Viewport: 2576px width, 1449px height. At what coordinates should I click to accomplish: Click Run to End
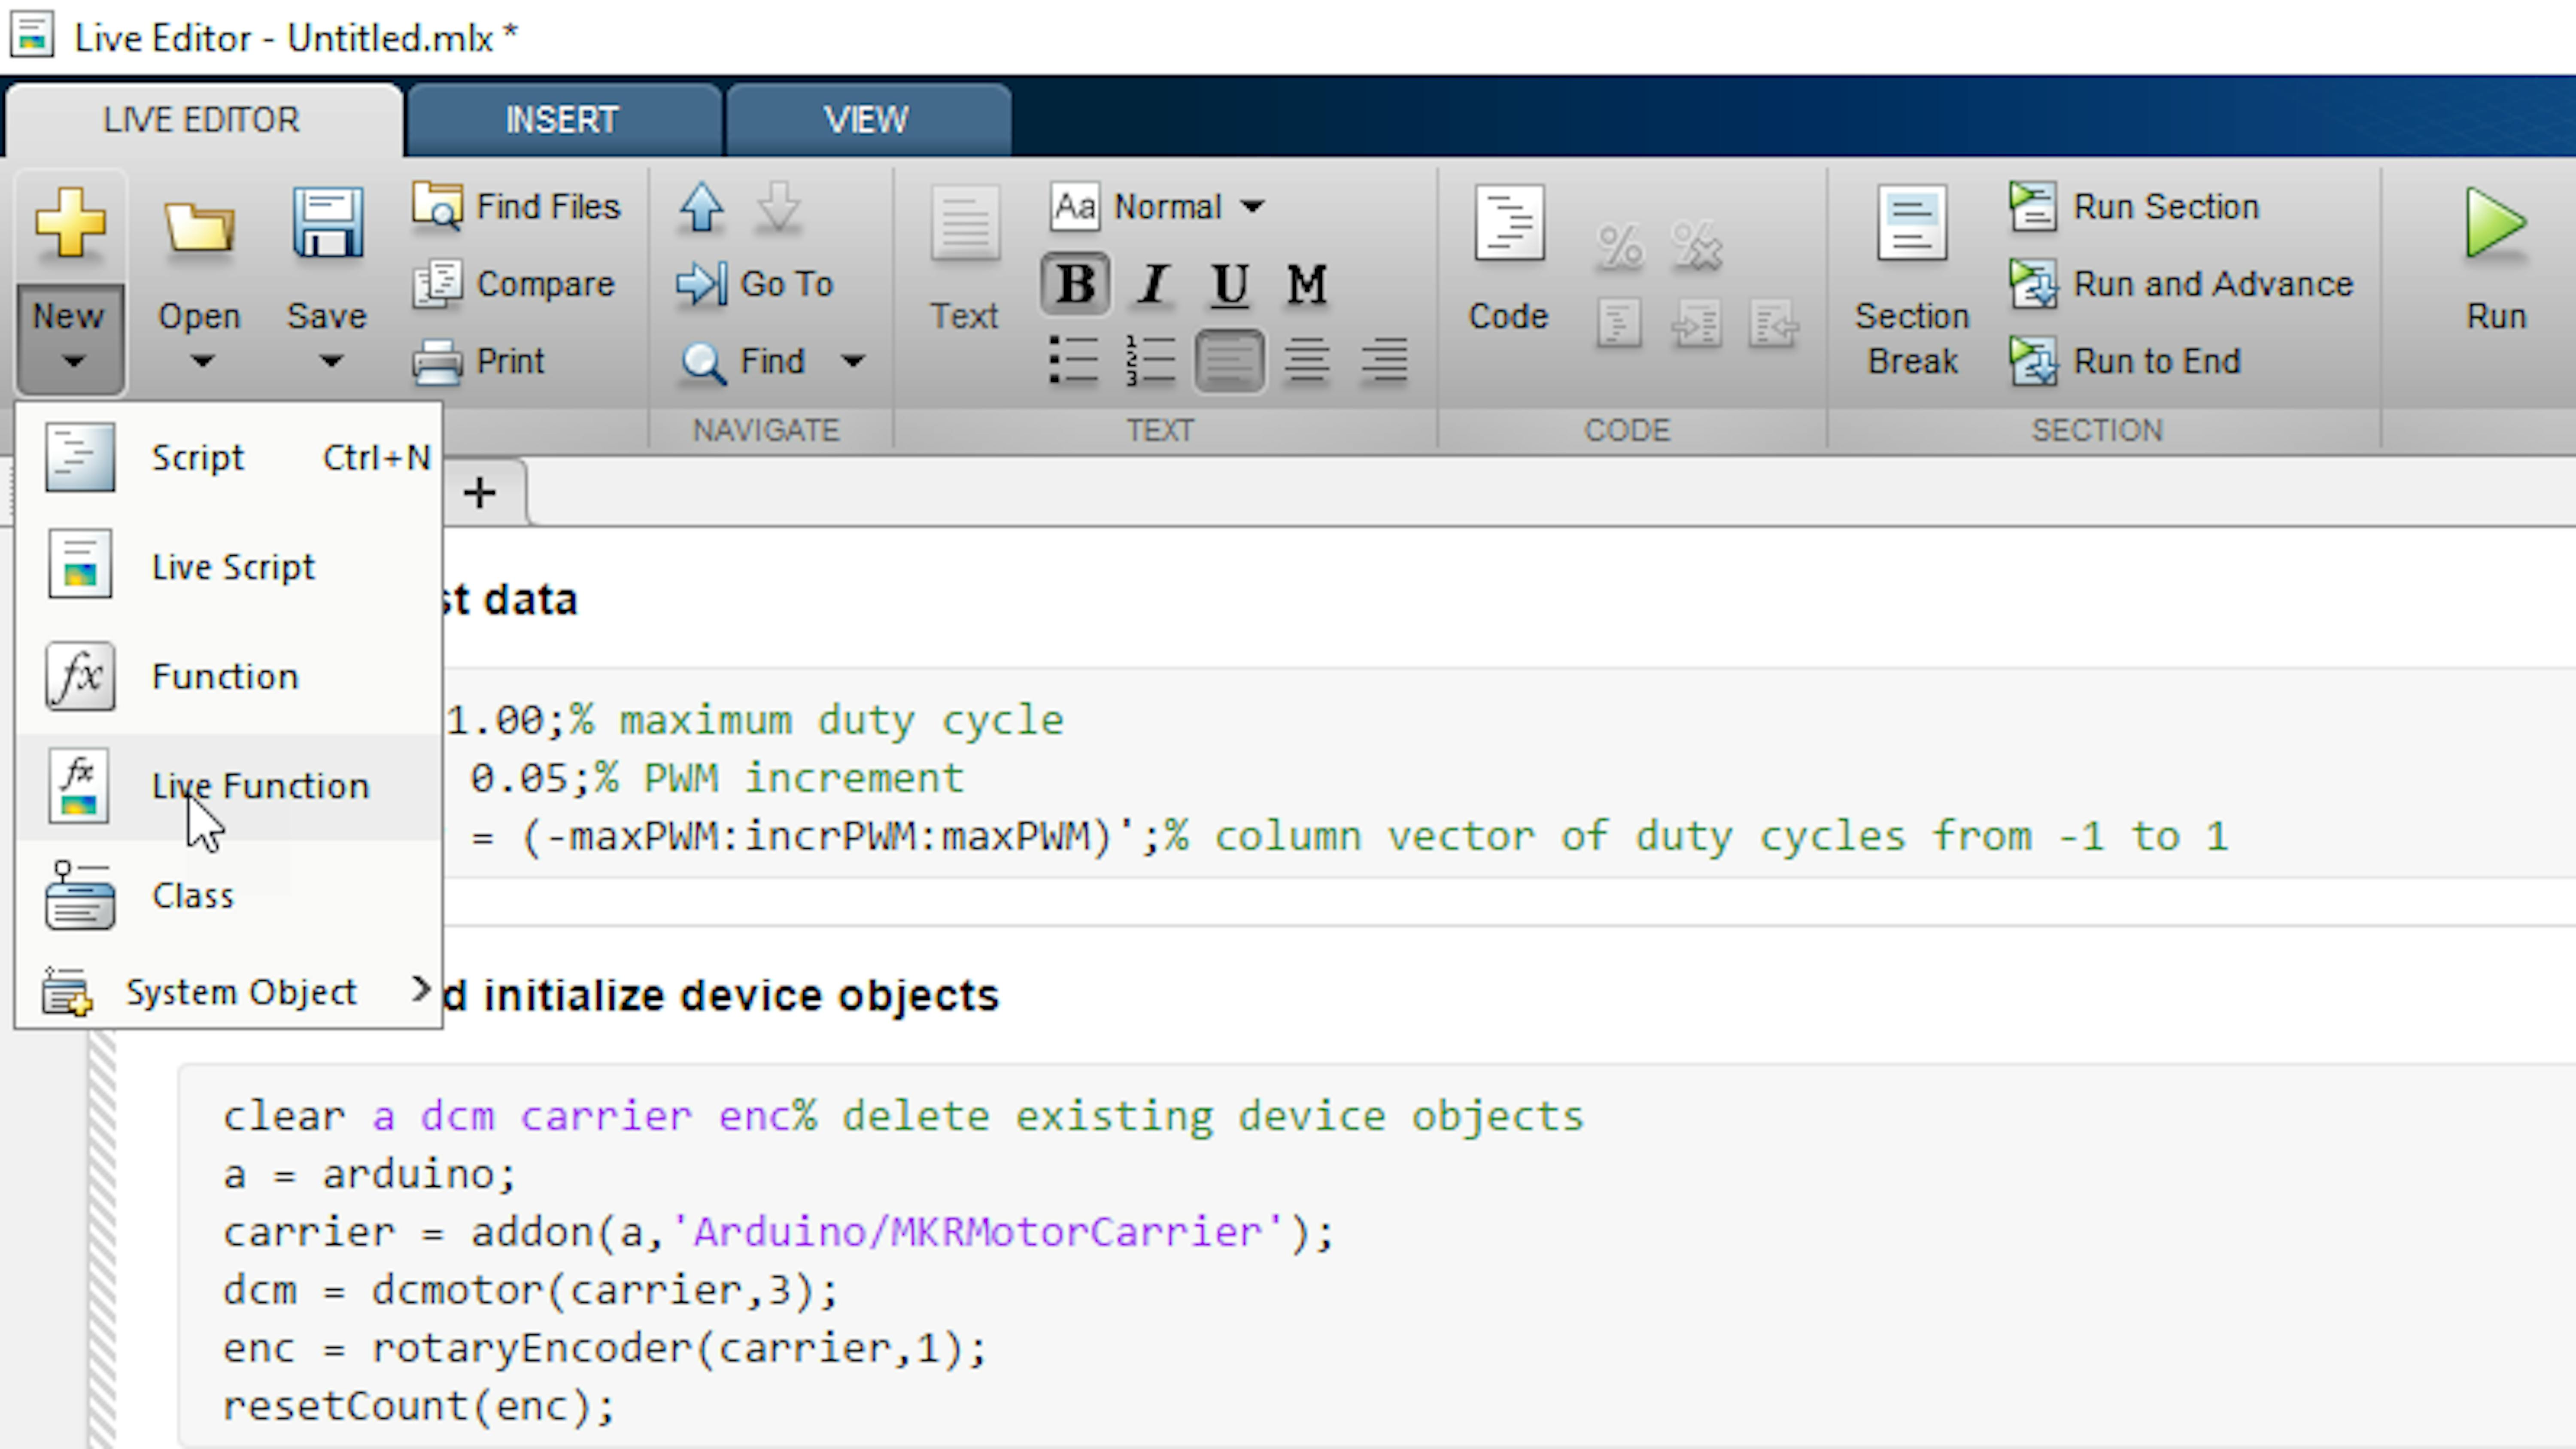2125,361
